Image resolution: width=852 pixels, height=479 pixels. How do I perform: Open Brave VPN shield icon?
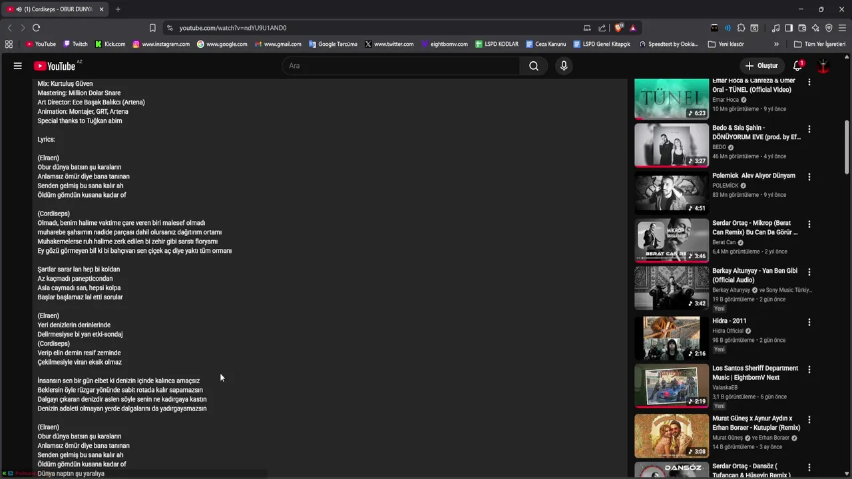click(x=829, y=28)
